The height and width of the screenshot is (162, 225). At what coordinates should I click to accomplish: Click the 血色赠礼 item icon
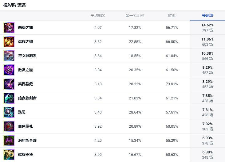9,126
